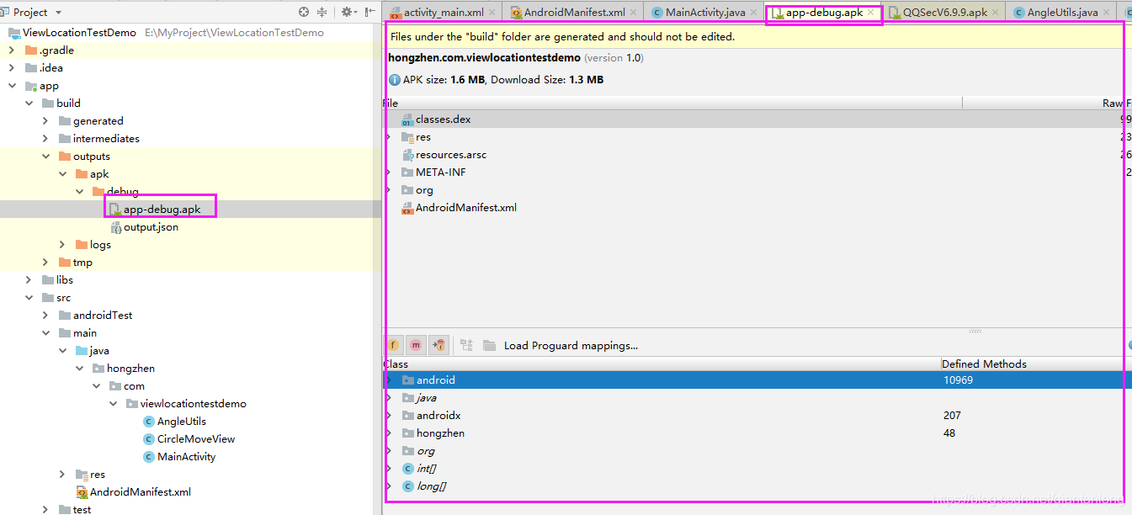Expand the libs folder
Viewport: 1132px width, 515px height.
point(29,280)
